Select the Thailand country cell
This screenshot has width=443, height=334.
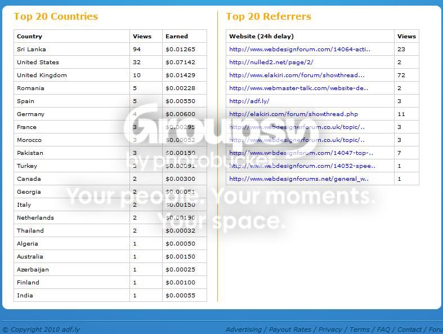click(71, 231)
